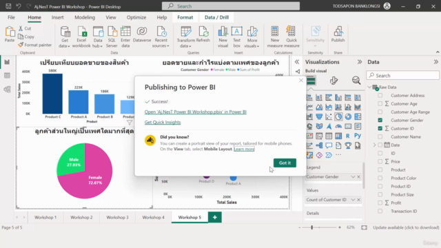Switch to the Modeling tab
The height and width of the screenshot is (248, 441).
coord(85,17)
